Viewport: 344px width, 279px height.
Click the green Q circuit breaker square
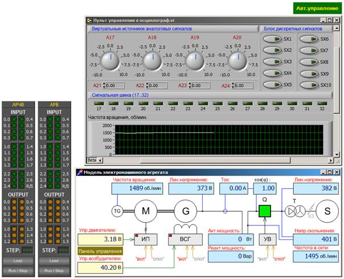264,210
